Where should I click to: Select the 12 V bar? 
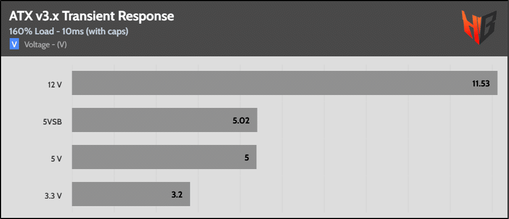click(x=285, y=83)
